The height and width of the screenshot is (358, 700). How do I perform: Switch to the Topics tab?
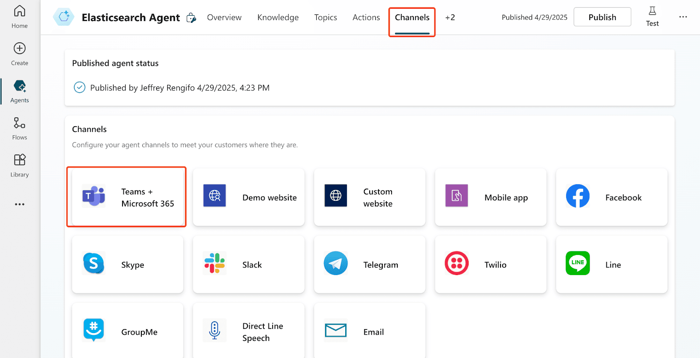pos(325,17)
